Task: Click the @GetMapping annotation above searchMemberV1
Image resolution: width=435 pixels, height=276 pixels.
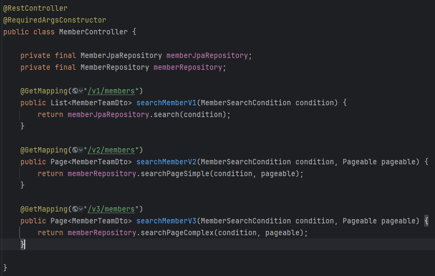Action: [x=44, y=91]
